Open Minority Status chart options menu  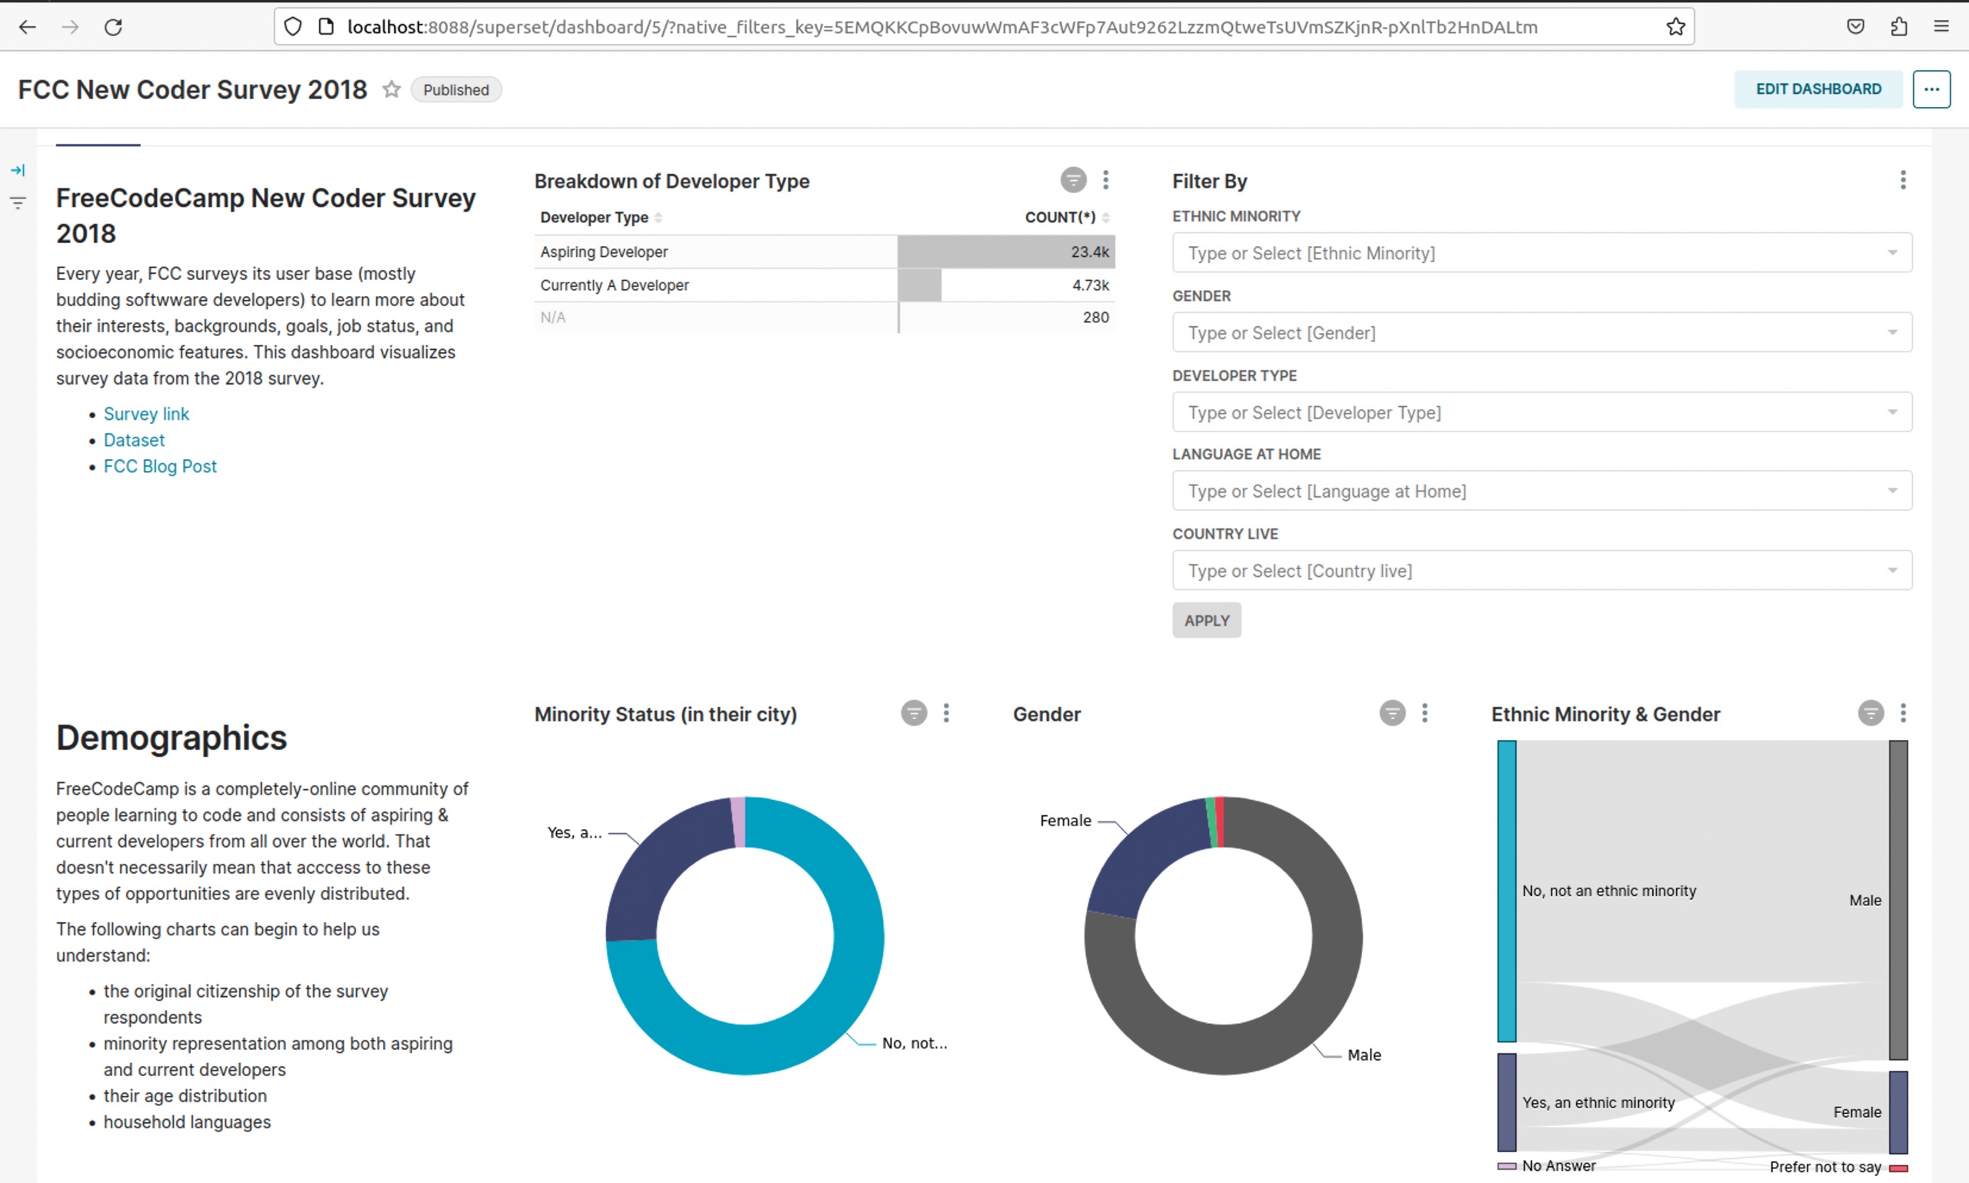946,713
